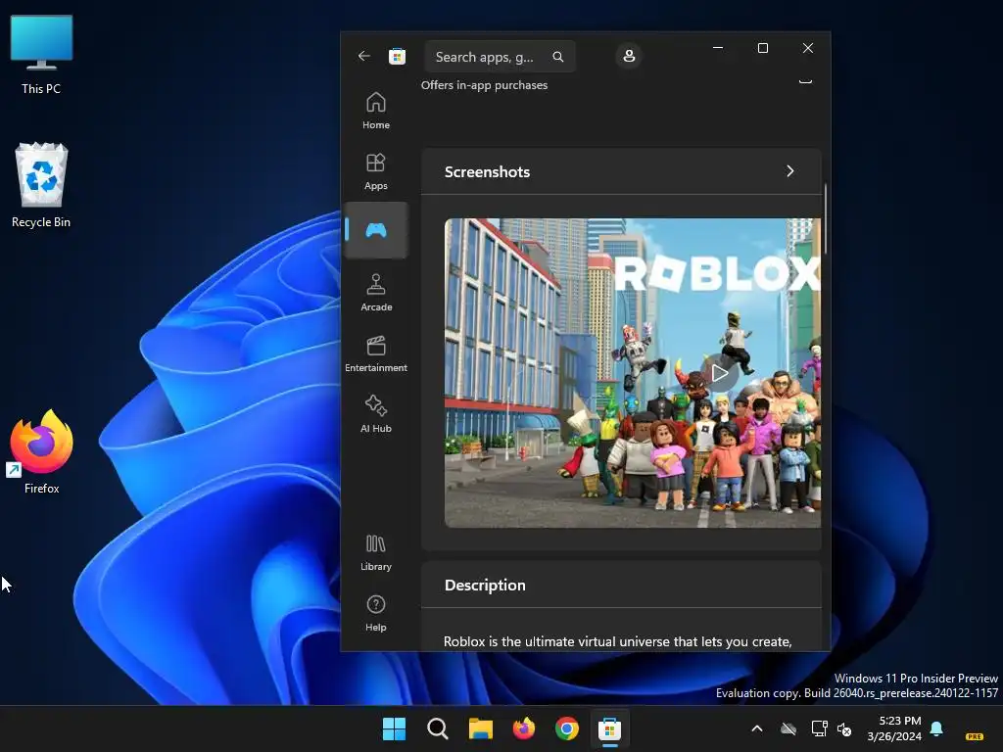
Task: Select Recycle Bin desktop icon
Action: click(41, 185)
